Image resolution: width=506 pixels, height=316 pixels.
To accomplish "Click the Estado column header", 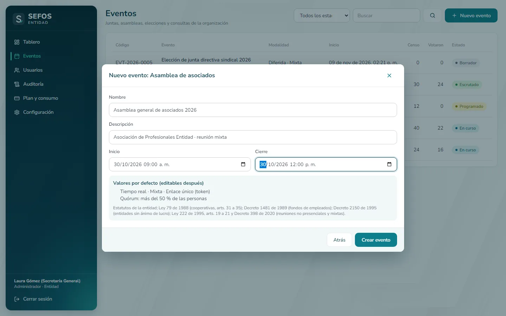I will (x=458, y=45).
